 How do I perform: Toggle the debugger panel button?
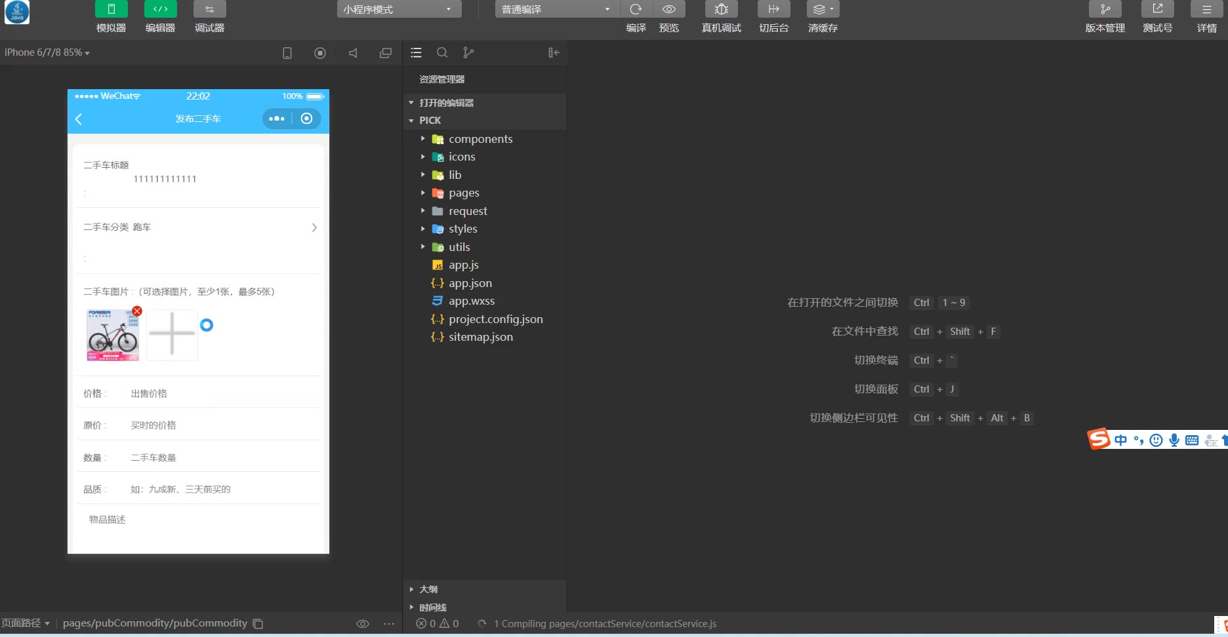pos(209,9)
